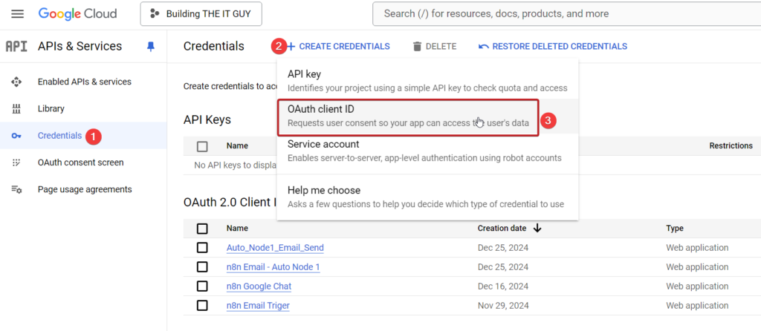Image resolution: width=761 pixels, height=331 pixels.
Task: Click the Create Credentials button
Action: pyautogui.click(x=338, y=47)
